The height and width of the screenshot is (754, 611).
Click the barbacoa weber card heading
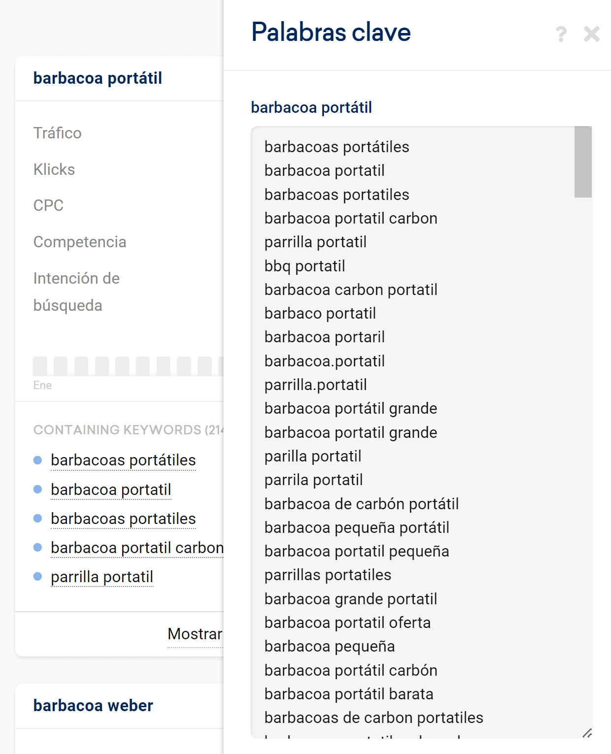[x=93, y=706]
